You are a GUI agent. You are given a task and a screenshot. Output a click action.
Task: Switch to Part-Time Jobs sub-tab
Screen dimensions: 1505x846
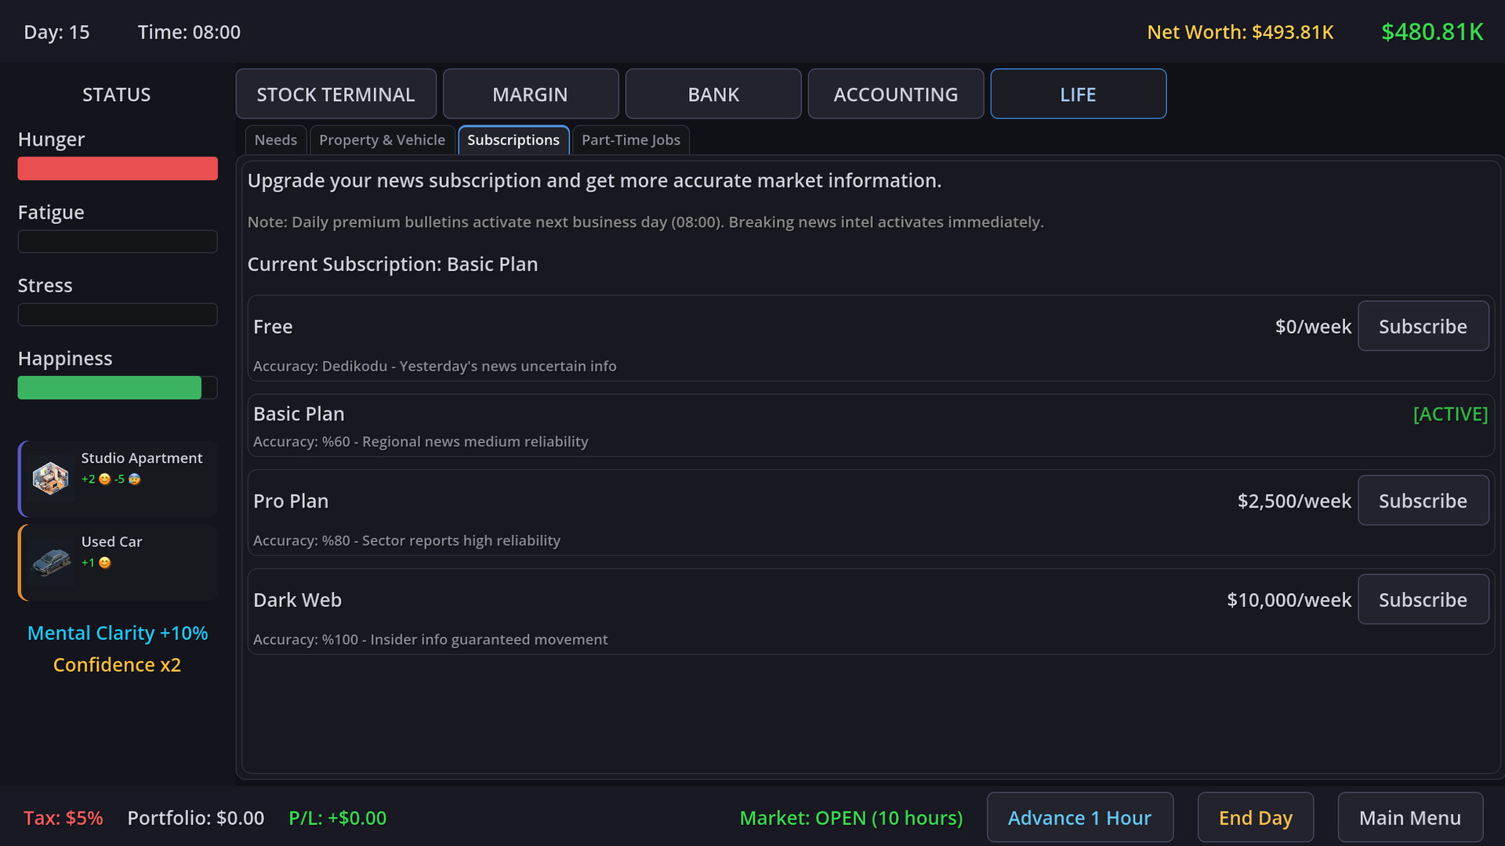pos(630,140)
